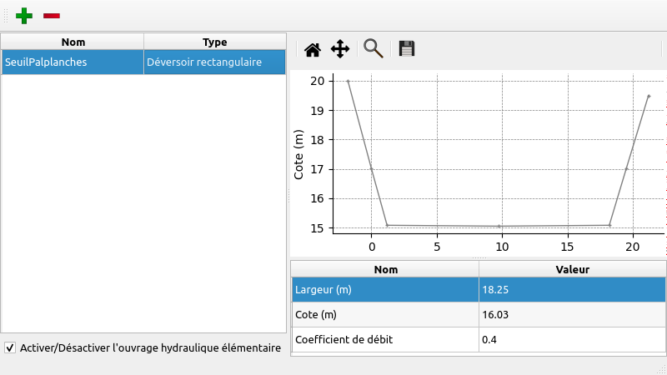667x375 pixels.
Task: Select the Cote (m) parameter row
Action: [384, 314]
